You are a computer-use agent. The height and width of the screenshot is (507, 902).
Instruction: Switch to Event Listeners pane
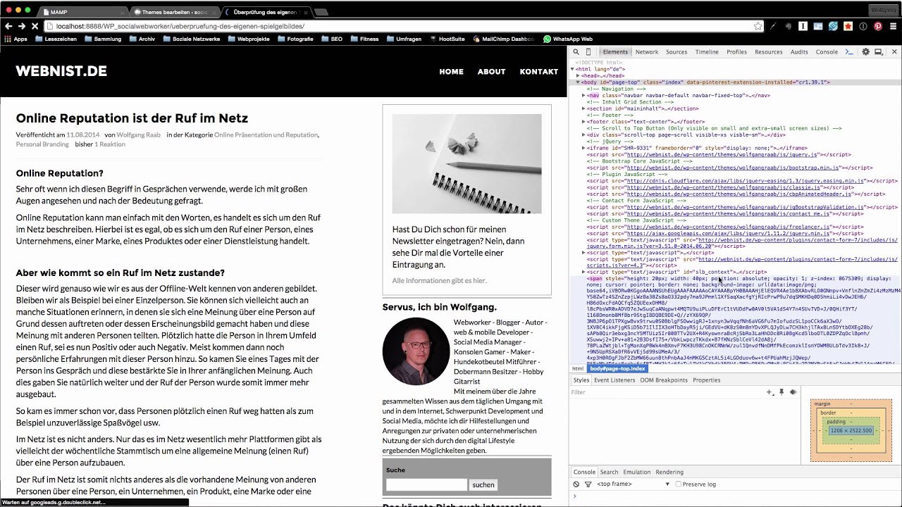(614, 380)
